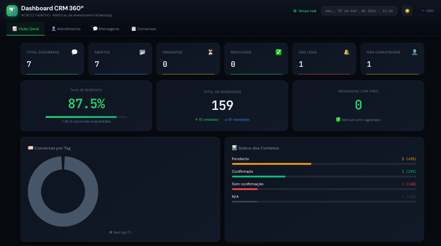Switch to the Mensagens tab
This screenshot has width=441, height=246.
pos(106,29)
